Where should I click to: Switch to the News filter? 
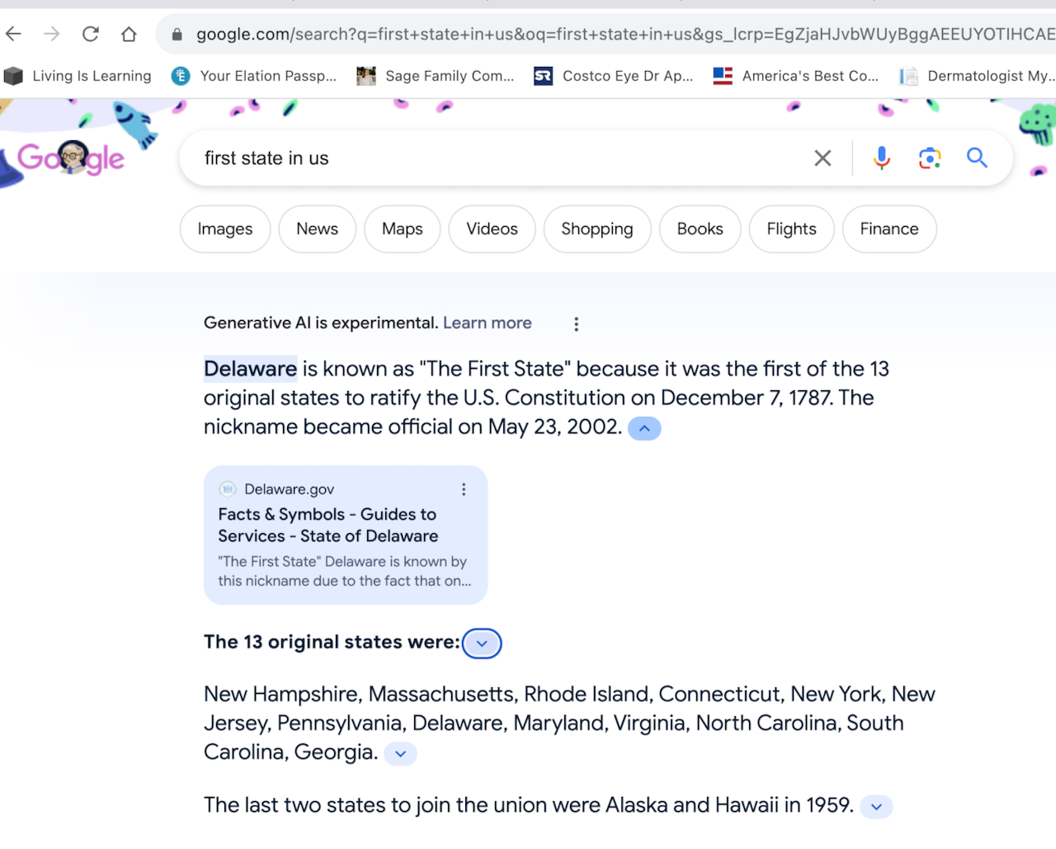click(317, 229)
